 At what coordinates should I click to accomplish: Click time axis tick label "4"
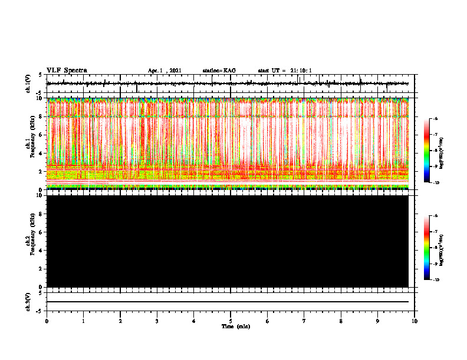click(194, 321)
